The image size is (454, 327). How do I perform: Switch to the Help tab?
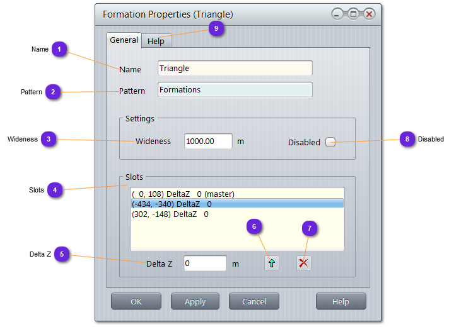click(x=156, y=41)
